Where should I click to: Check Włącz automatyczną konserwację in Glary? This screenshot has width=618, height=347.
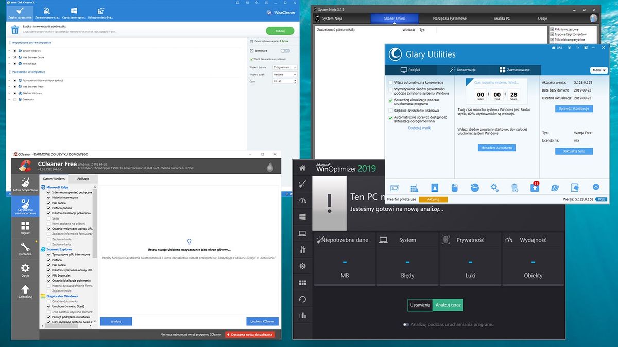click(x=391, y=82)
